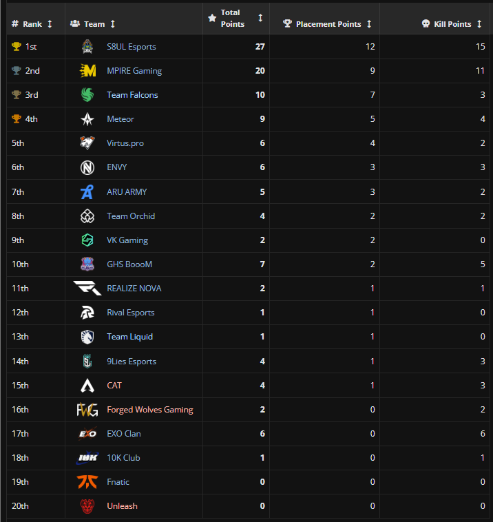Click the Meteor star logo

click(x=87, y=119)
